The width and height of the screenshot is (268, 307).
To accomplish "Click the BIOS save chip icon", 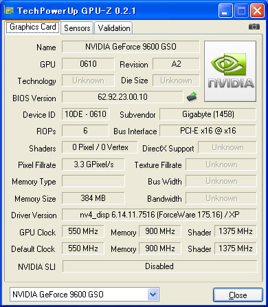I will 192,96.
